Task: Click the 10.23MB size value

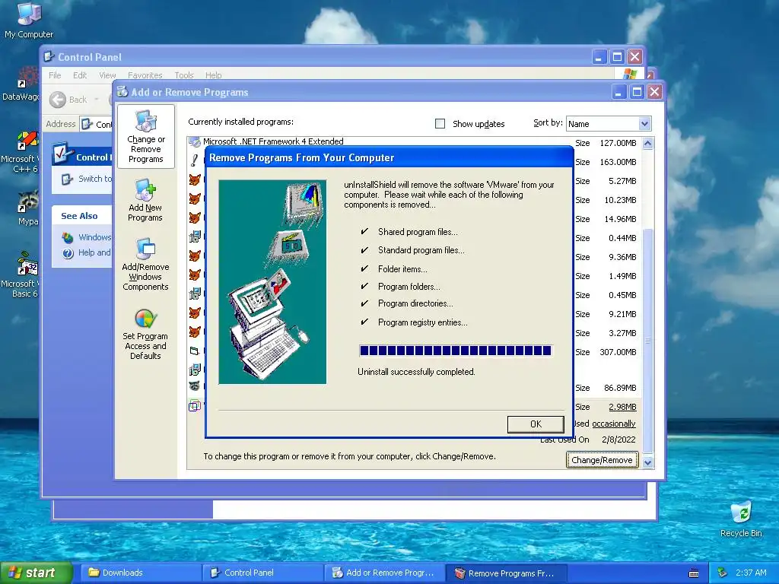Action: [x=620, y=200]
